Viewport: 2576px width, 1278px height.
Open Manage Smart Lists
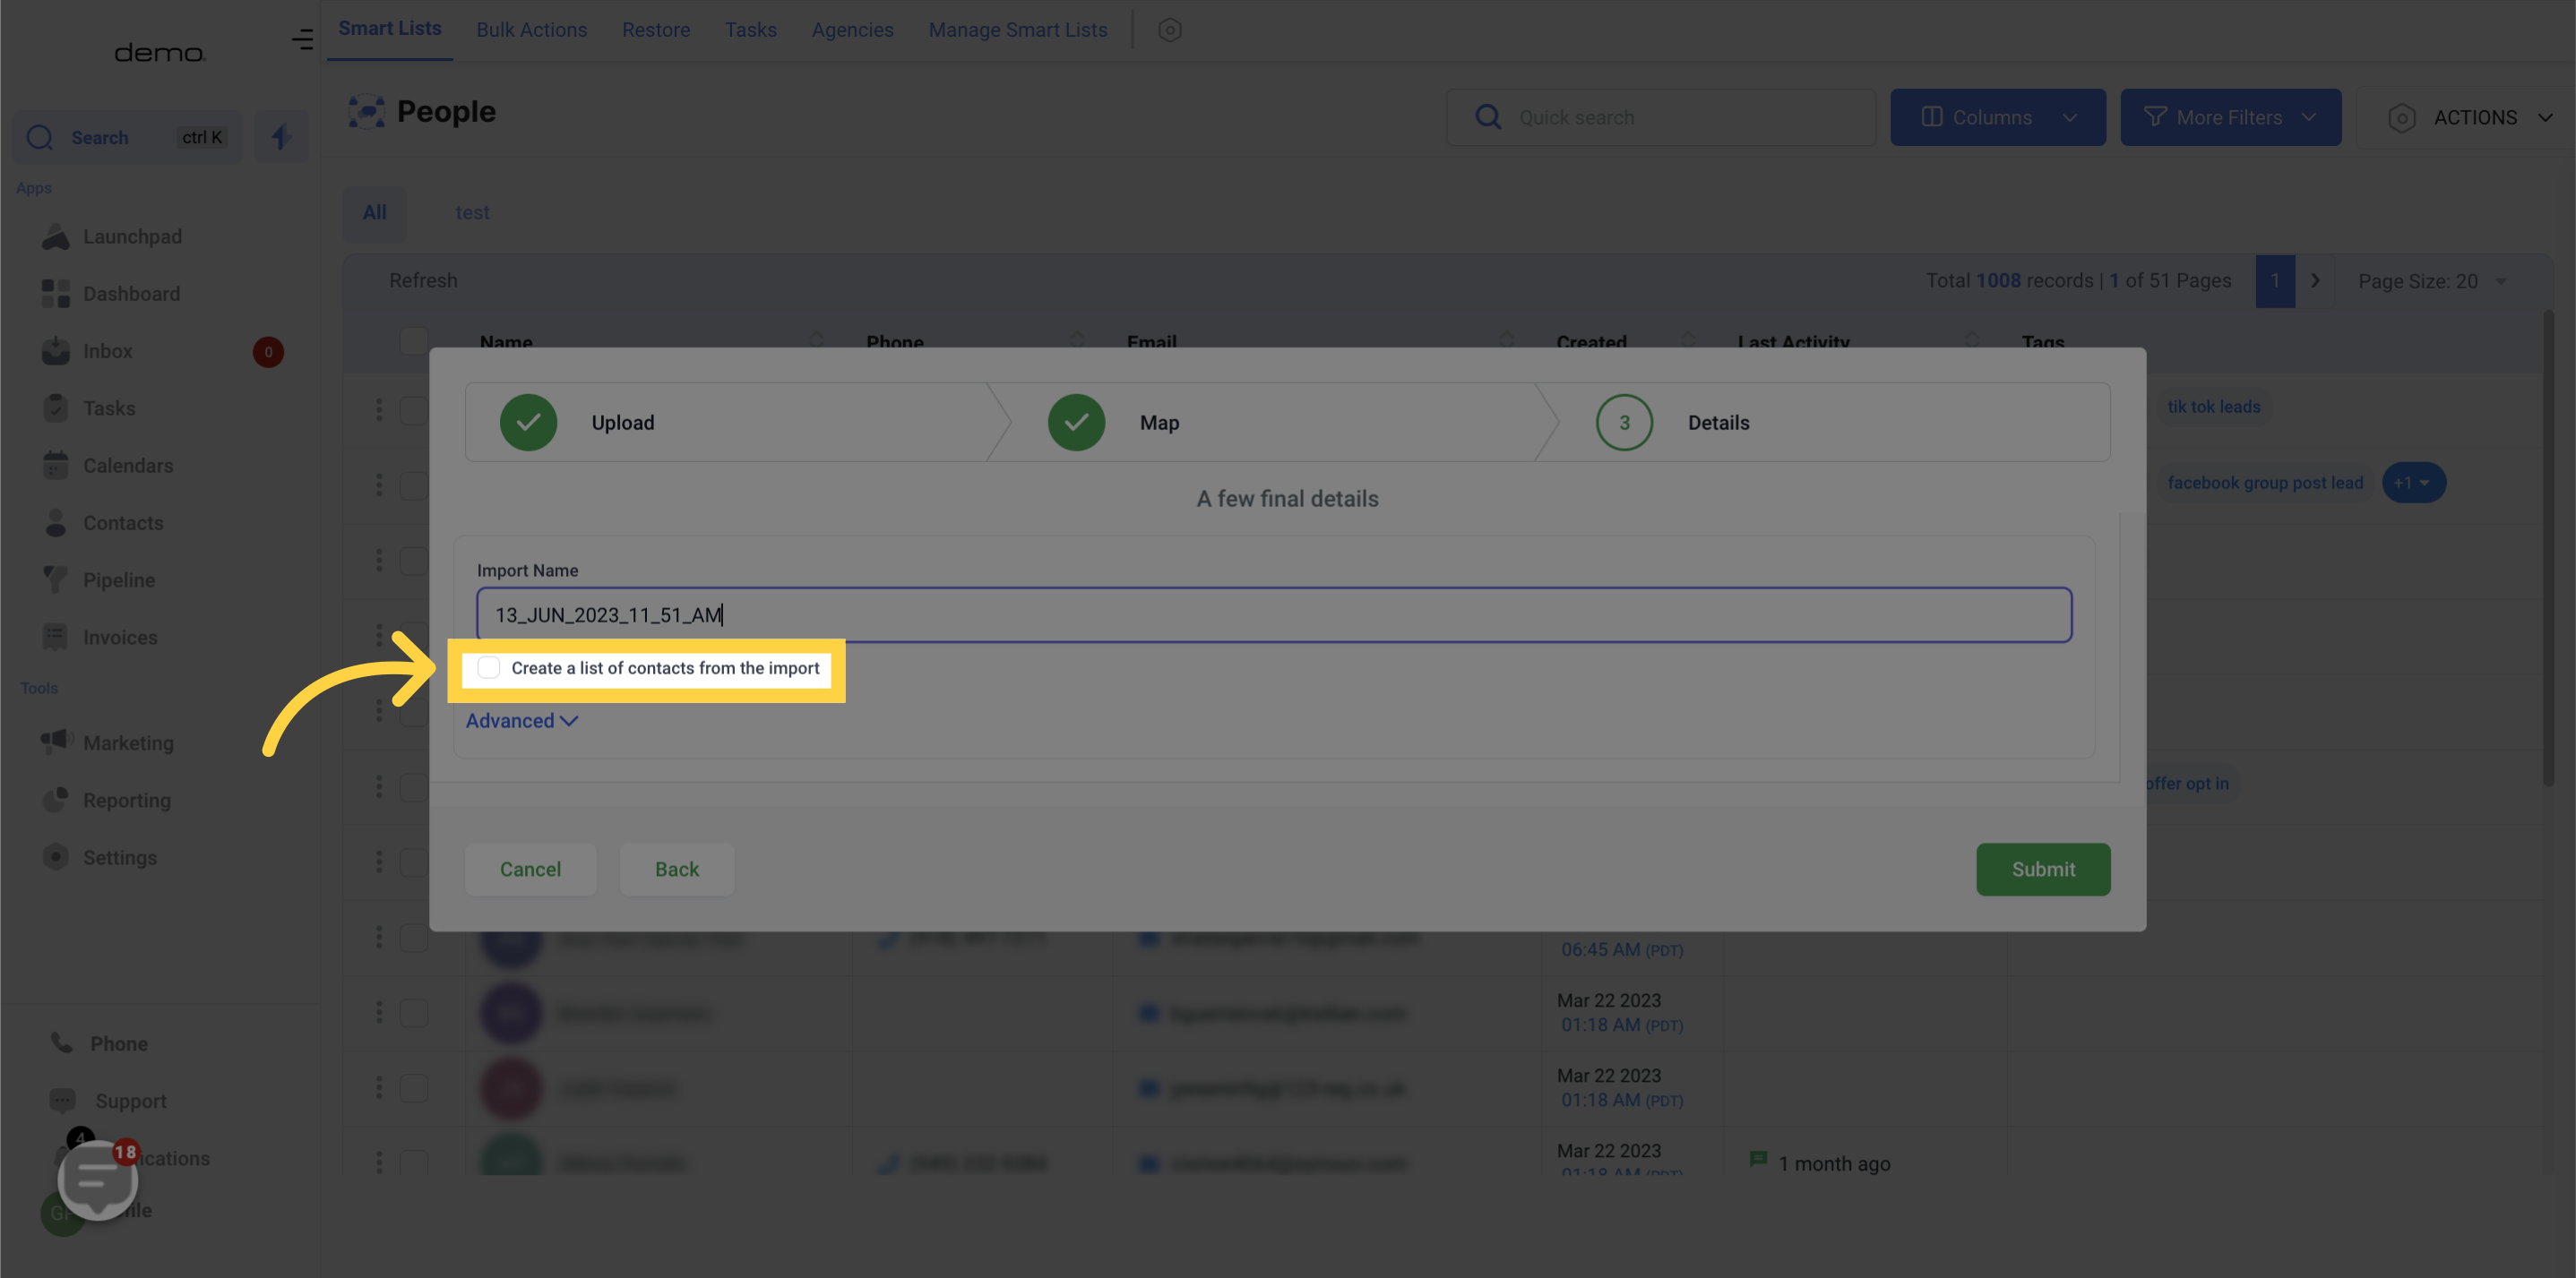1017,30
